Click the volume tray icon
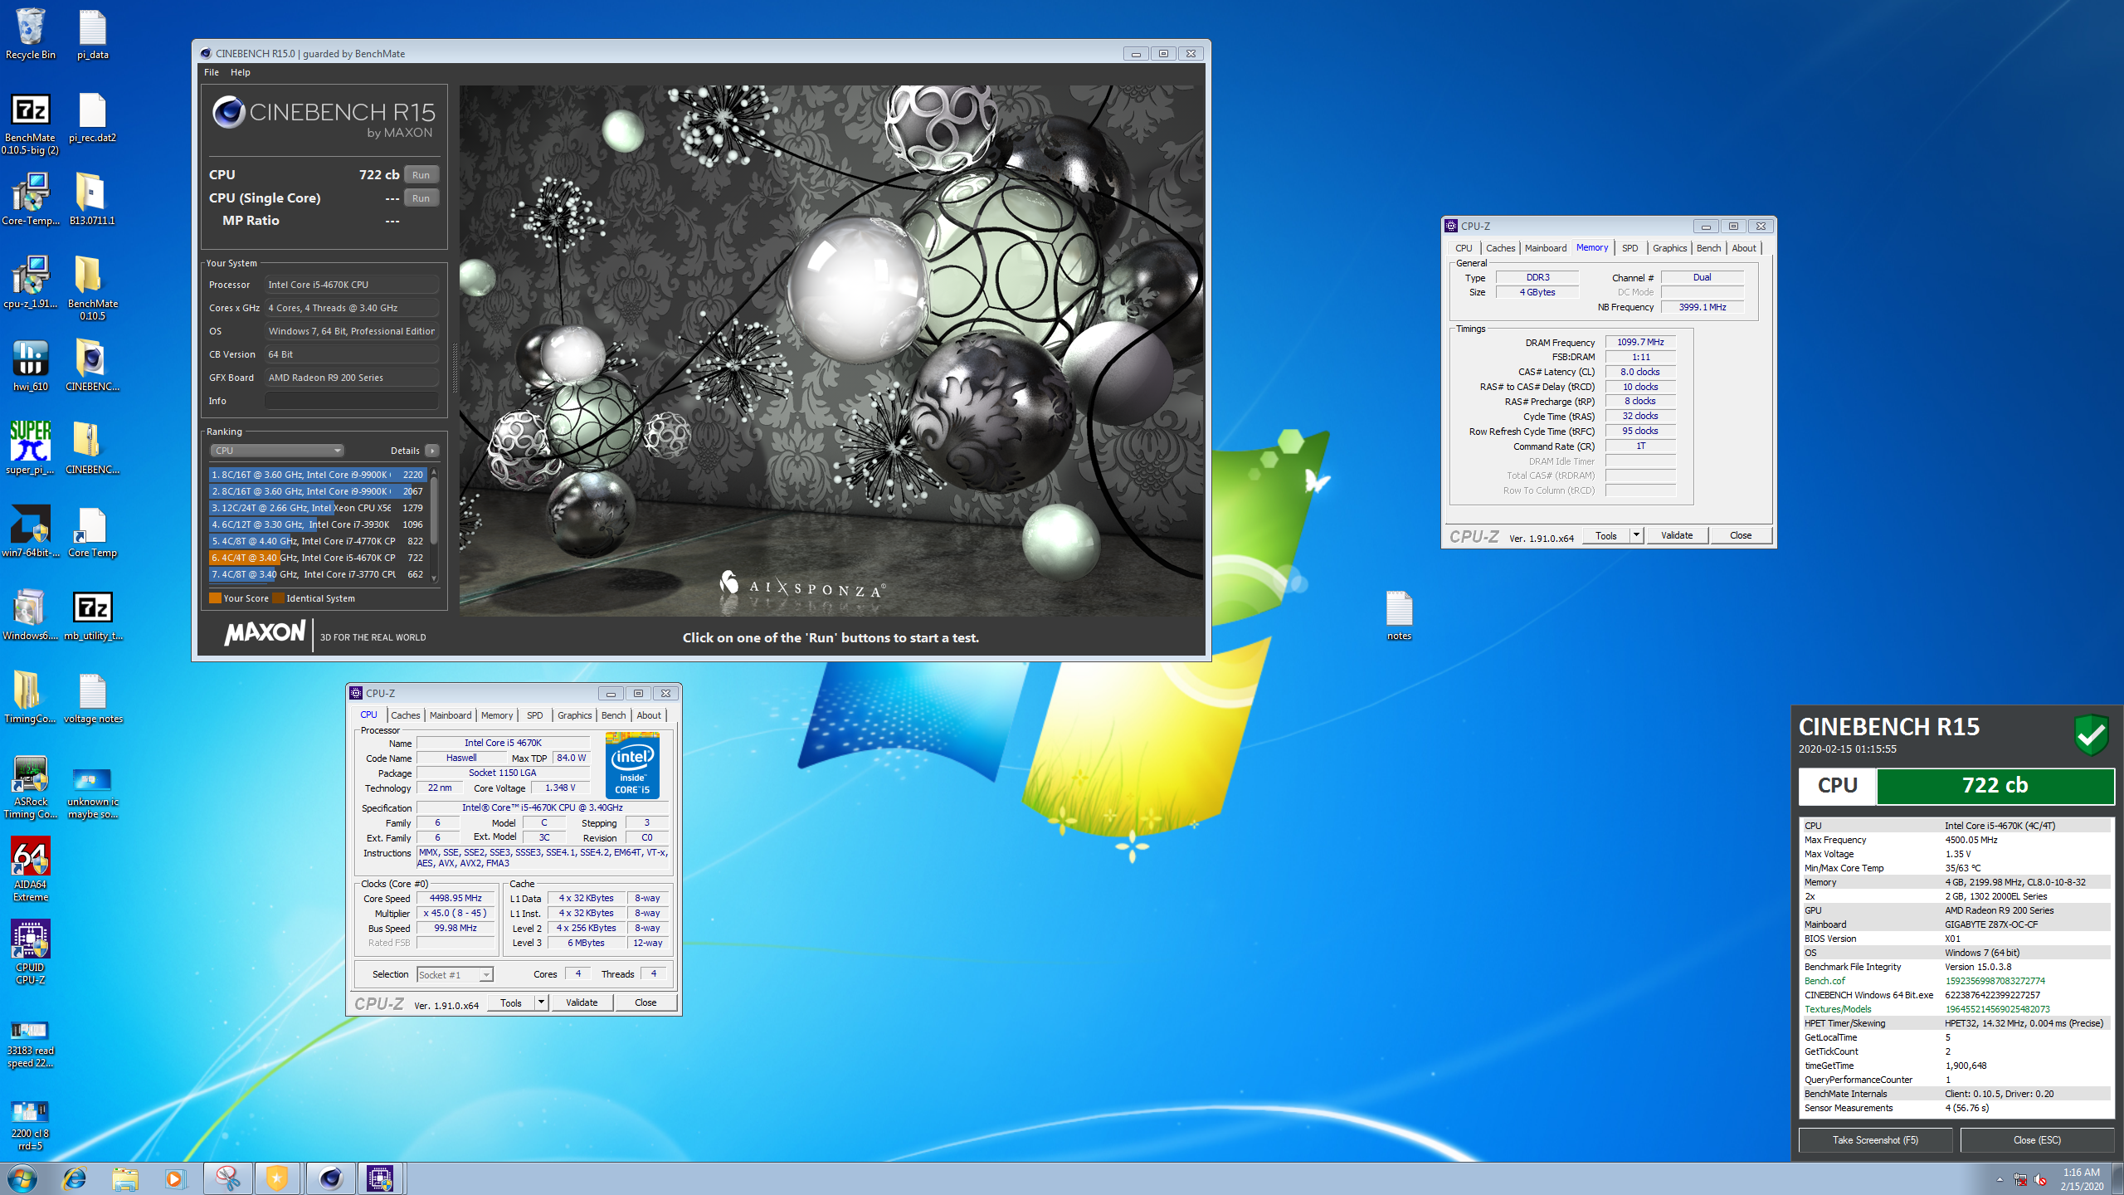This screenshot has width=2124, height=1195. (x=2040, y=1179)
